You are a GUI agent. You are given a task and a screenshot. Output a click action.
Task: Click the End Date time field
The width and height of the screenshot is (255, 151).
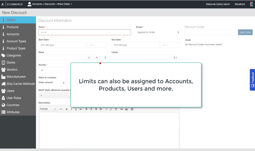click(x=170, y=45)
